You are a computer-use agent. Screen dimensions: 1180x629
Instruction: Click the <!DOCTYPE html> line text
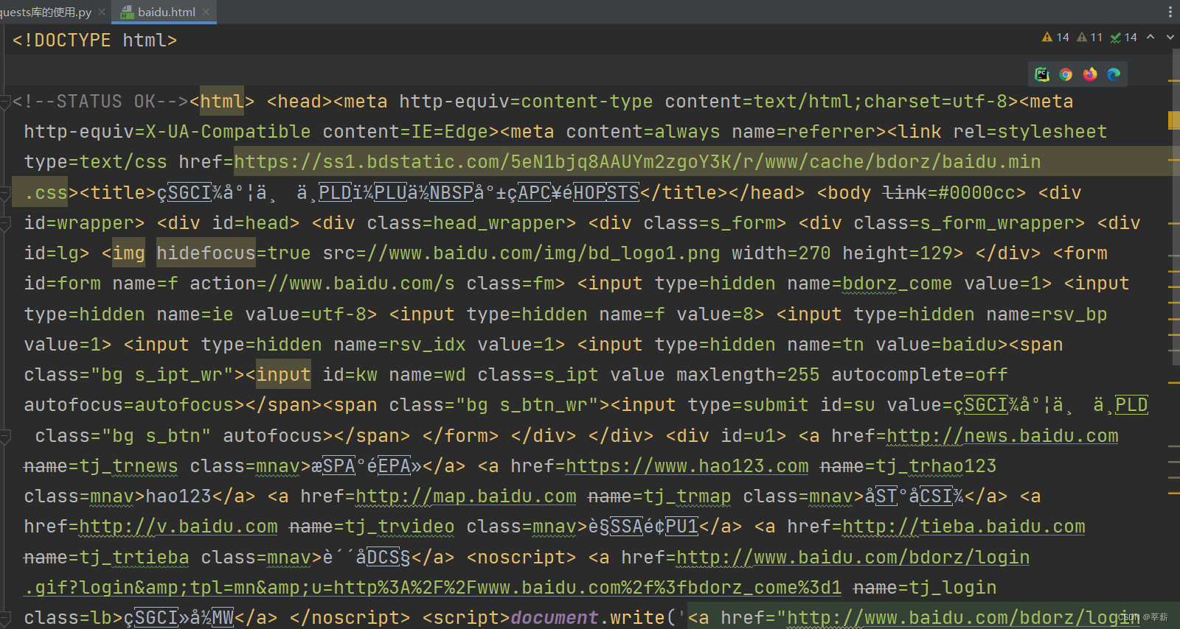(x=94, y=41)
